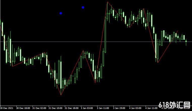The height and width of the screenshot is (111, 192).
Task: Click the '3 Jan 19:00' time axis label
Action: pyautogui.click(x=119, y=108)
